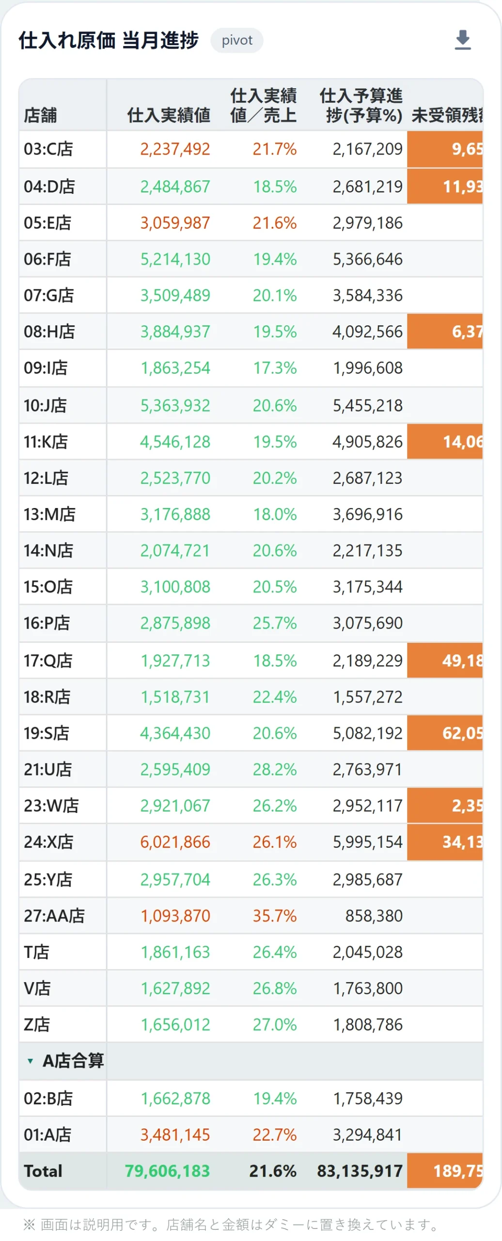
Task: Click the 未受領残 column header
Action: click(x=447, y=115)
